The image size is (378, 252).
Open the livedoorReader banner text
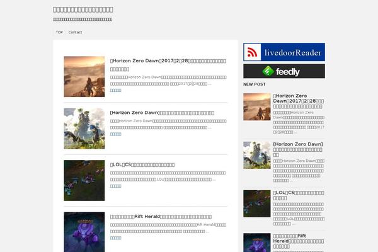(293, 52)
